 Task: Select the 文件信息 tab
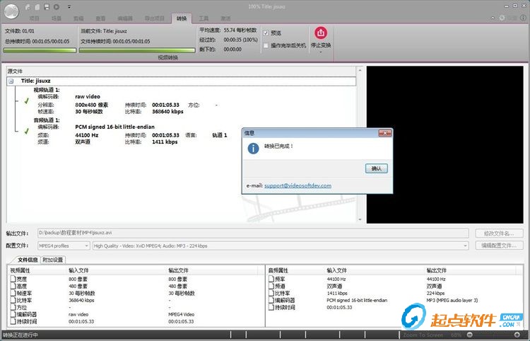[x=28, y=260]
